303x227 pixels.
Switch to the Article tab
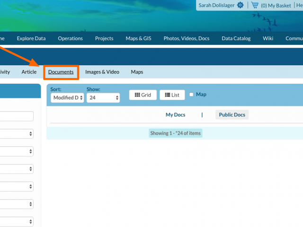tap(29, 72)
